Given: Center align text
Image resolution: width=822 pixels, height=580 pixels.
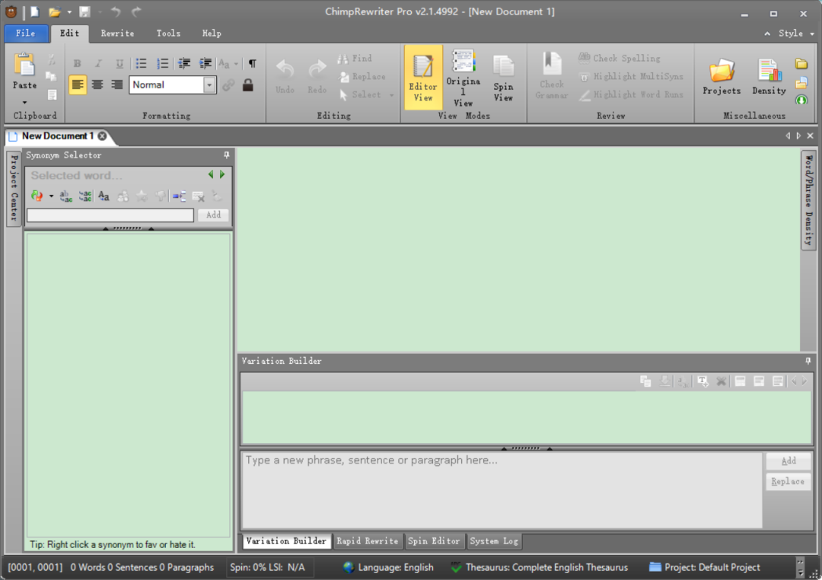Looking at the screenshot, I should pyautogui.click(x=97, y=84).
